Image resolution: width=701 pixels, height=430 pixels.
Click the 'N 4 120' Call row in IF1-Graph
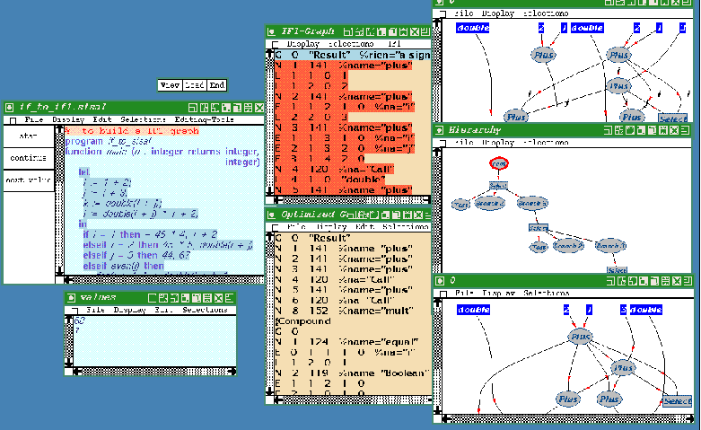point(335,170)
